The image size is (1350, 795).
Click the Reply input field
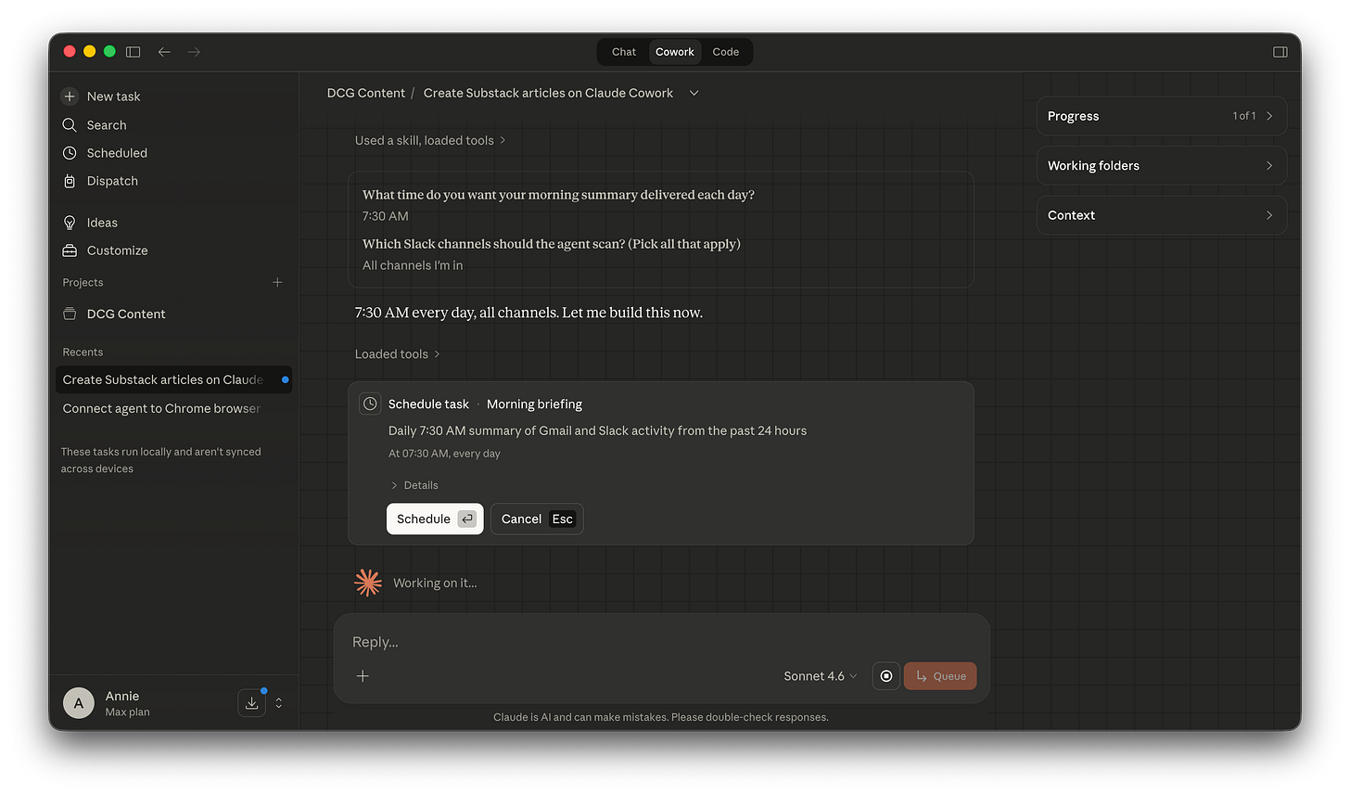[662, 642]
